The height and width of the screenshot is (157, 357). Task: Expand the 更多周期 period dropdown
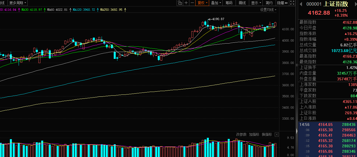point(18,3)
